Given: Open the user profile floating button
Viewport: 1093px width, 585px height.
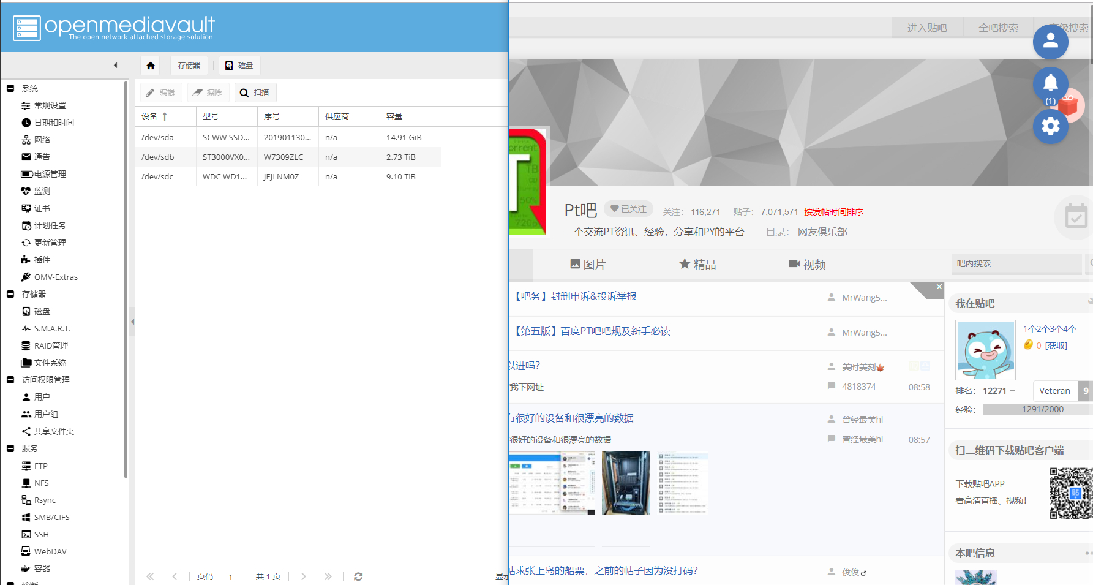Looking at the screenshot, I should [x=1051, y=41].
